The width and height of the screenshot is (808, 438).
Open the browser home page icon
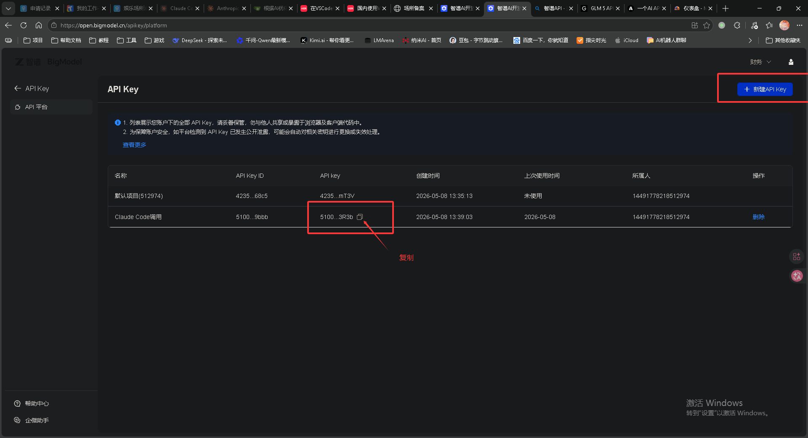pos(39,25)
